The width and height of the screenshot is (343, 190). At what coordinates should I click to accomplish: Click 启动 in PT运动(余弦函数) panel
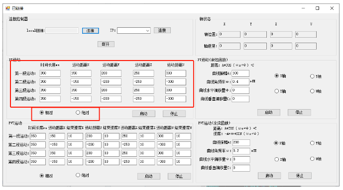269,113
